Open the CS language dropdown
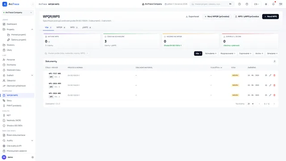Viewport: 286px width, 161px height. point(256,4)
